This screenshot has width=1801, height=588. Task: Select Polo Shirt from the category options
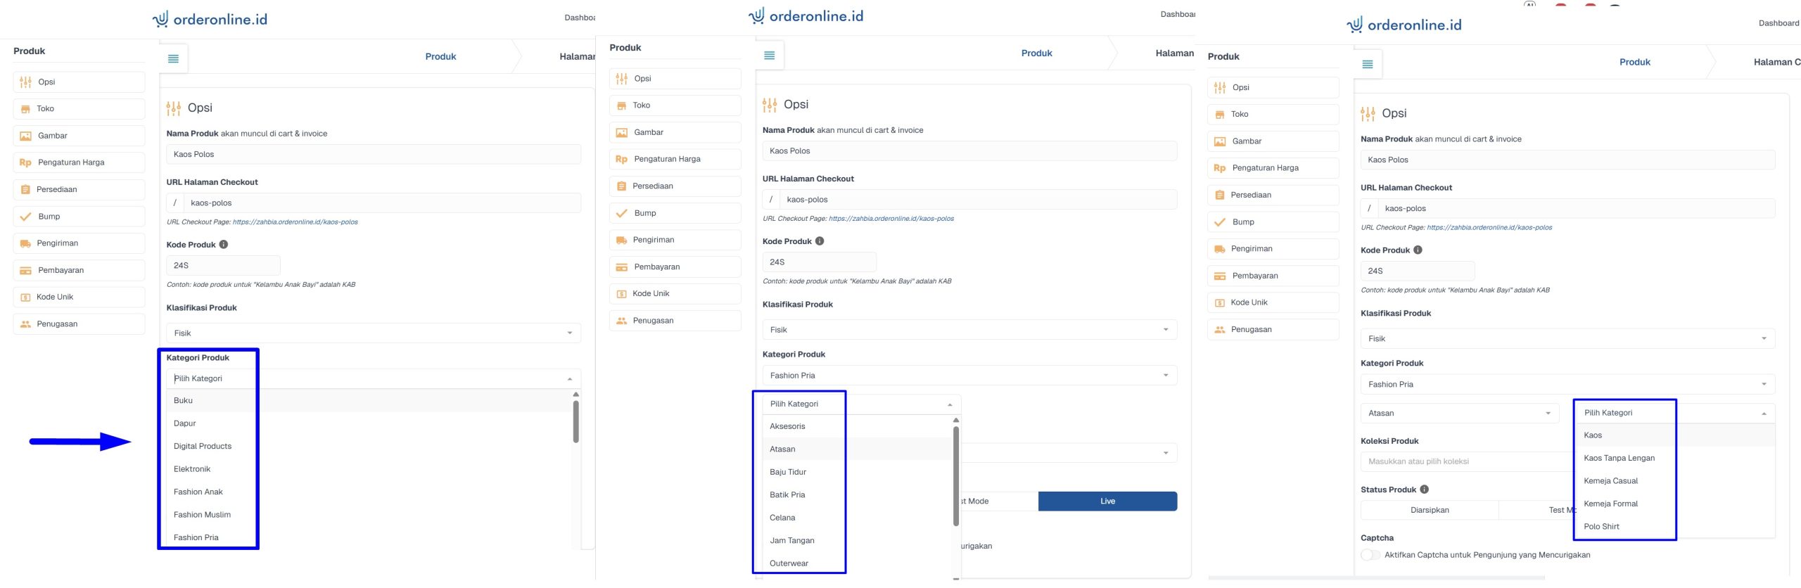[1601, 527]
